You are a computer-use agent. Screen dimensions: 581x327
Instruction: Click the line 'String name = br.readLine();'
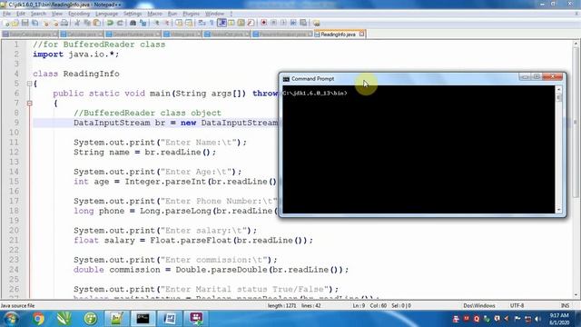[x=144, y=152]
